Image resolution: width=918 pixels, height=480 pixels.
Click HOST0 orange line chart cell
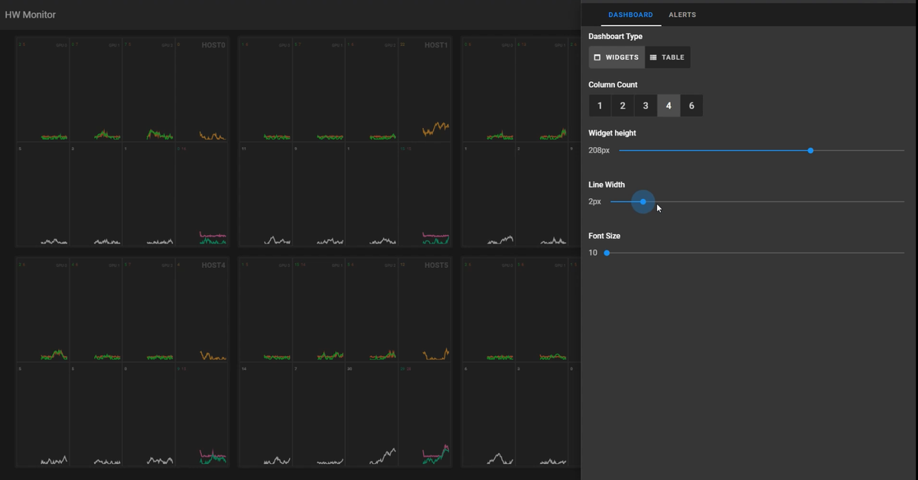coord(202,90)
